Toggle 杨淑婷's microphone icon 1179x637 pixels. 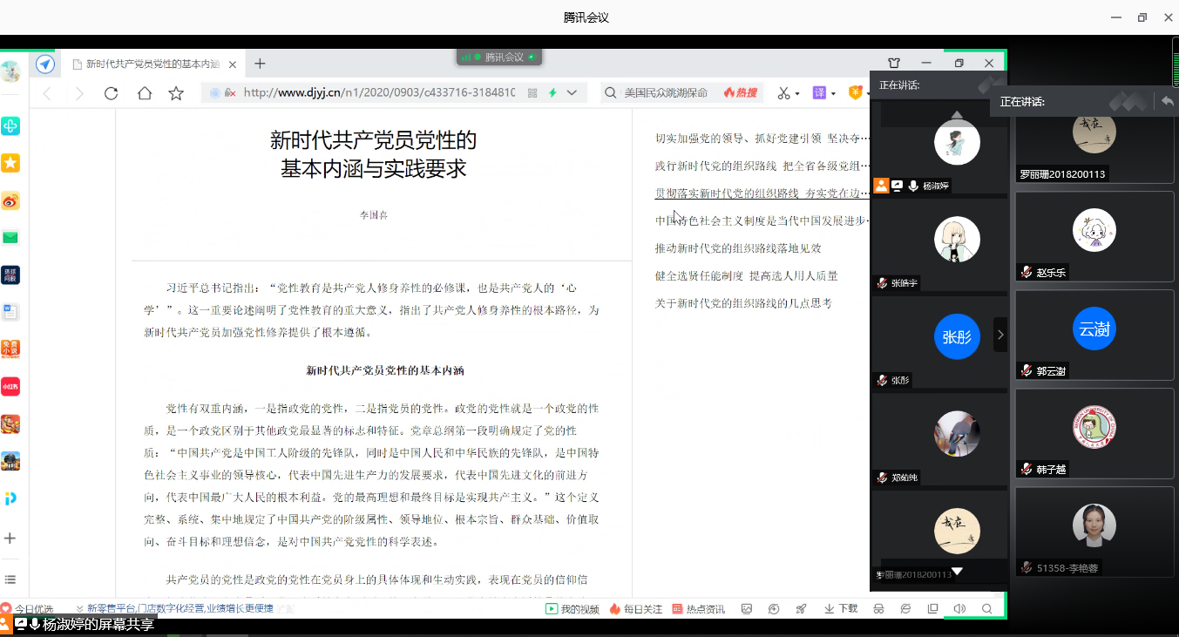click(x=913, y=186)
